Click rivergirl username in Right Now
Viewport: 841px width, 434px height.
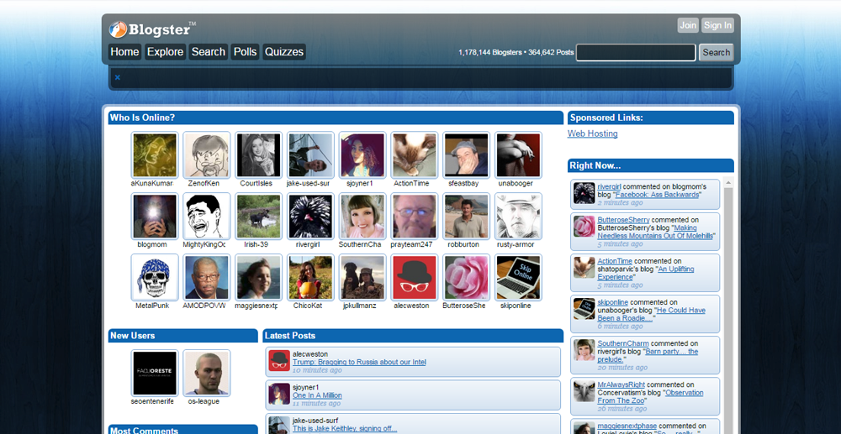tap(609, 186)
